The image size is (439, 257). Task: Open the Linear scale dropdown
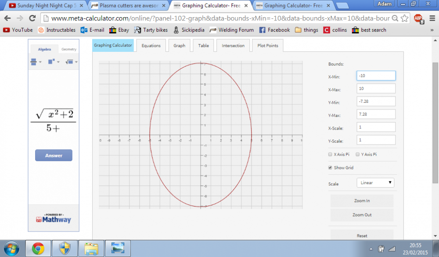(375, 183)
